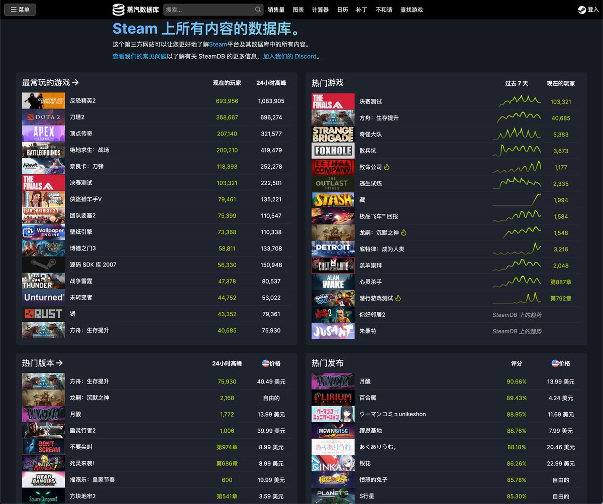
Task: Open 逃生试炼 in trending games
Action: coord(446,183)
